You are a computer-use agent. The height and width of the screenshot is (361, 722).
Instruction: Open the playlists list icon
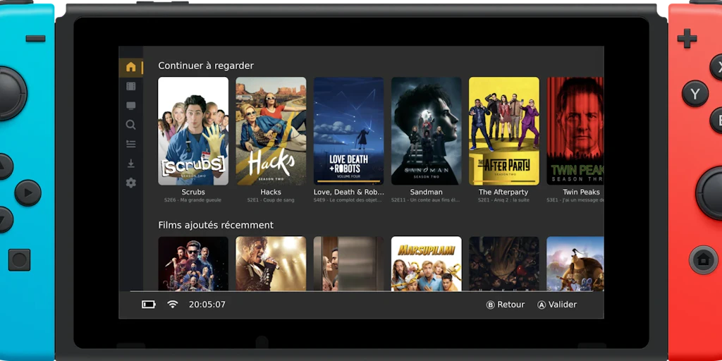130,144
